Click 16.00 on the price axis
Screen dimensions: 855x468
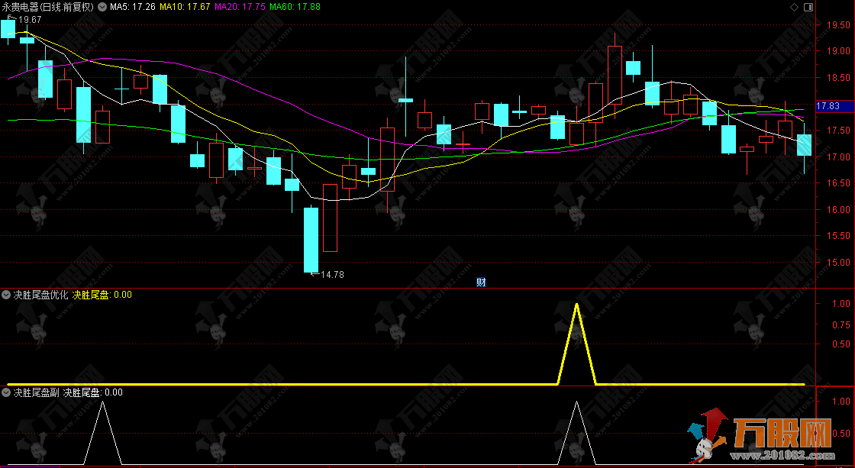pos(838,209)
